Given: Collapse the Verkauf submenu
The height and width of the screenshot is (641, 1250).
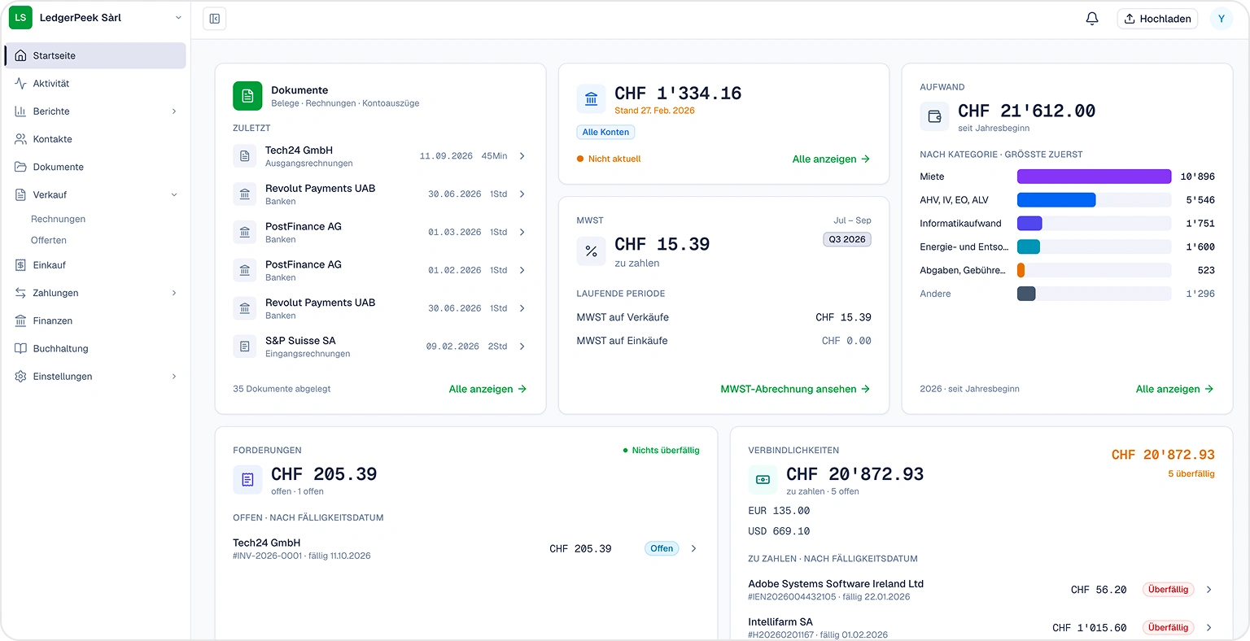Looking at the screenshot, I should [174, 195].
